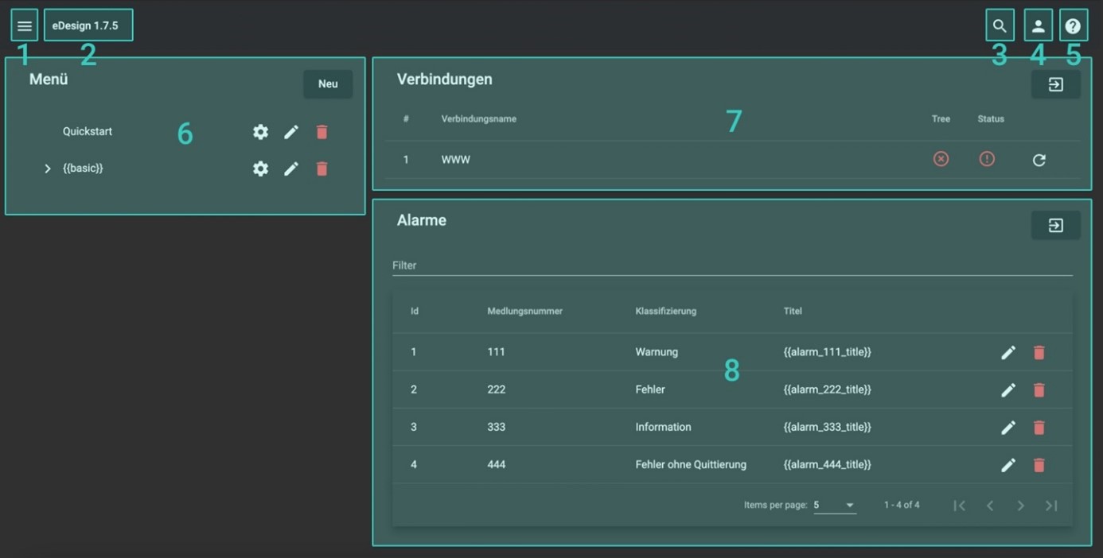Open the Items per page dropdown
1103x558 pixels.
click(834, 506)
